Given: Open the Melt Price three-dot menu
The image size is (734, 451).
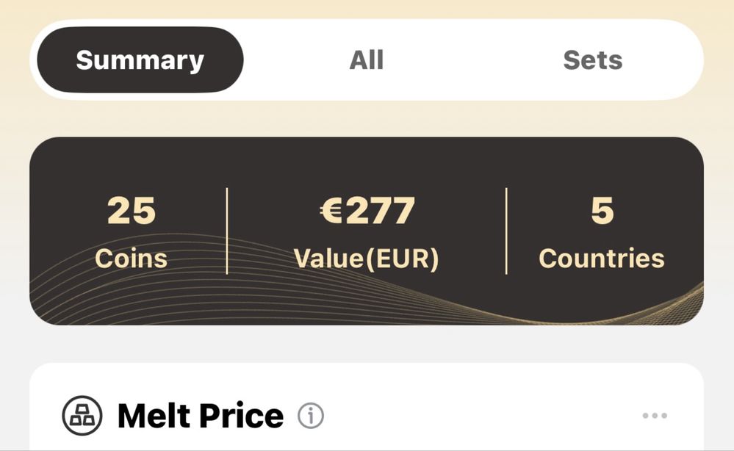Looking at the screenshot, I should click(655, 416).
